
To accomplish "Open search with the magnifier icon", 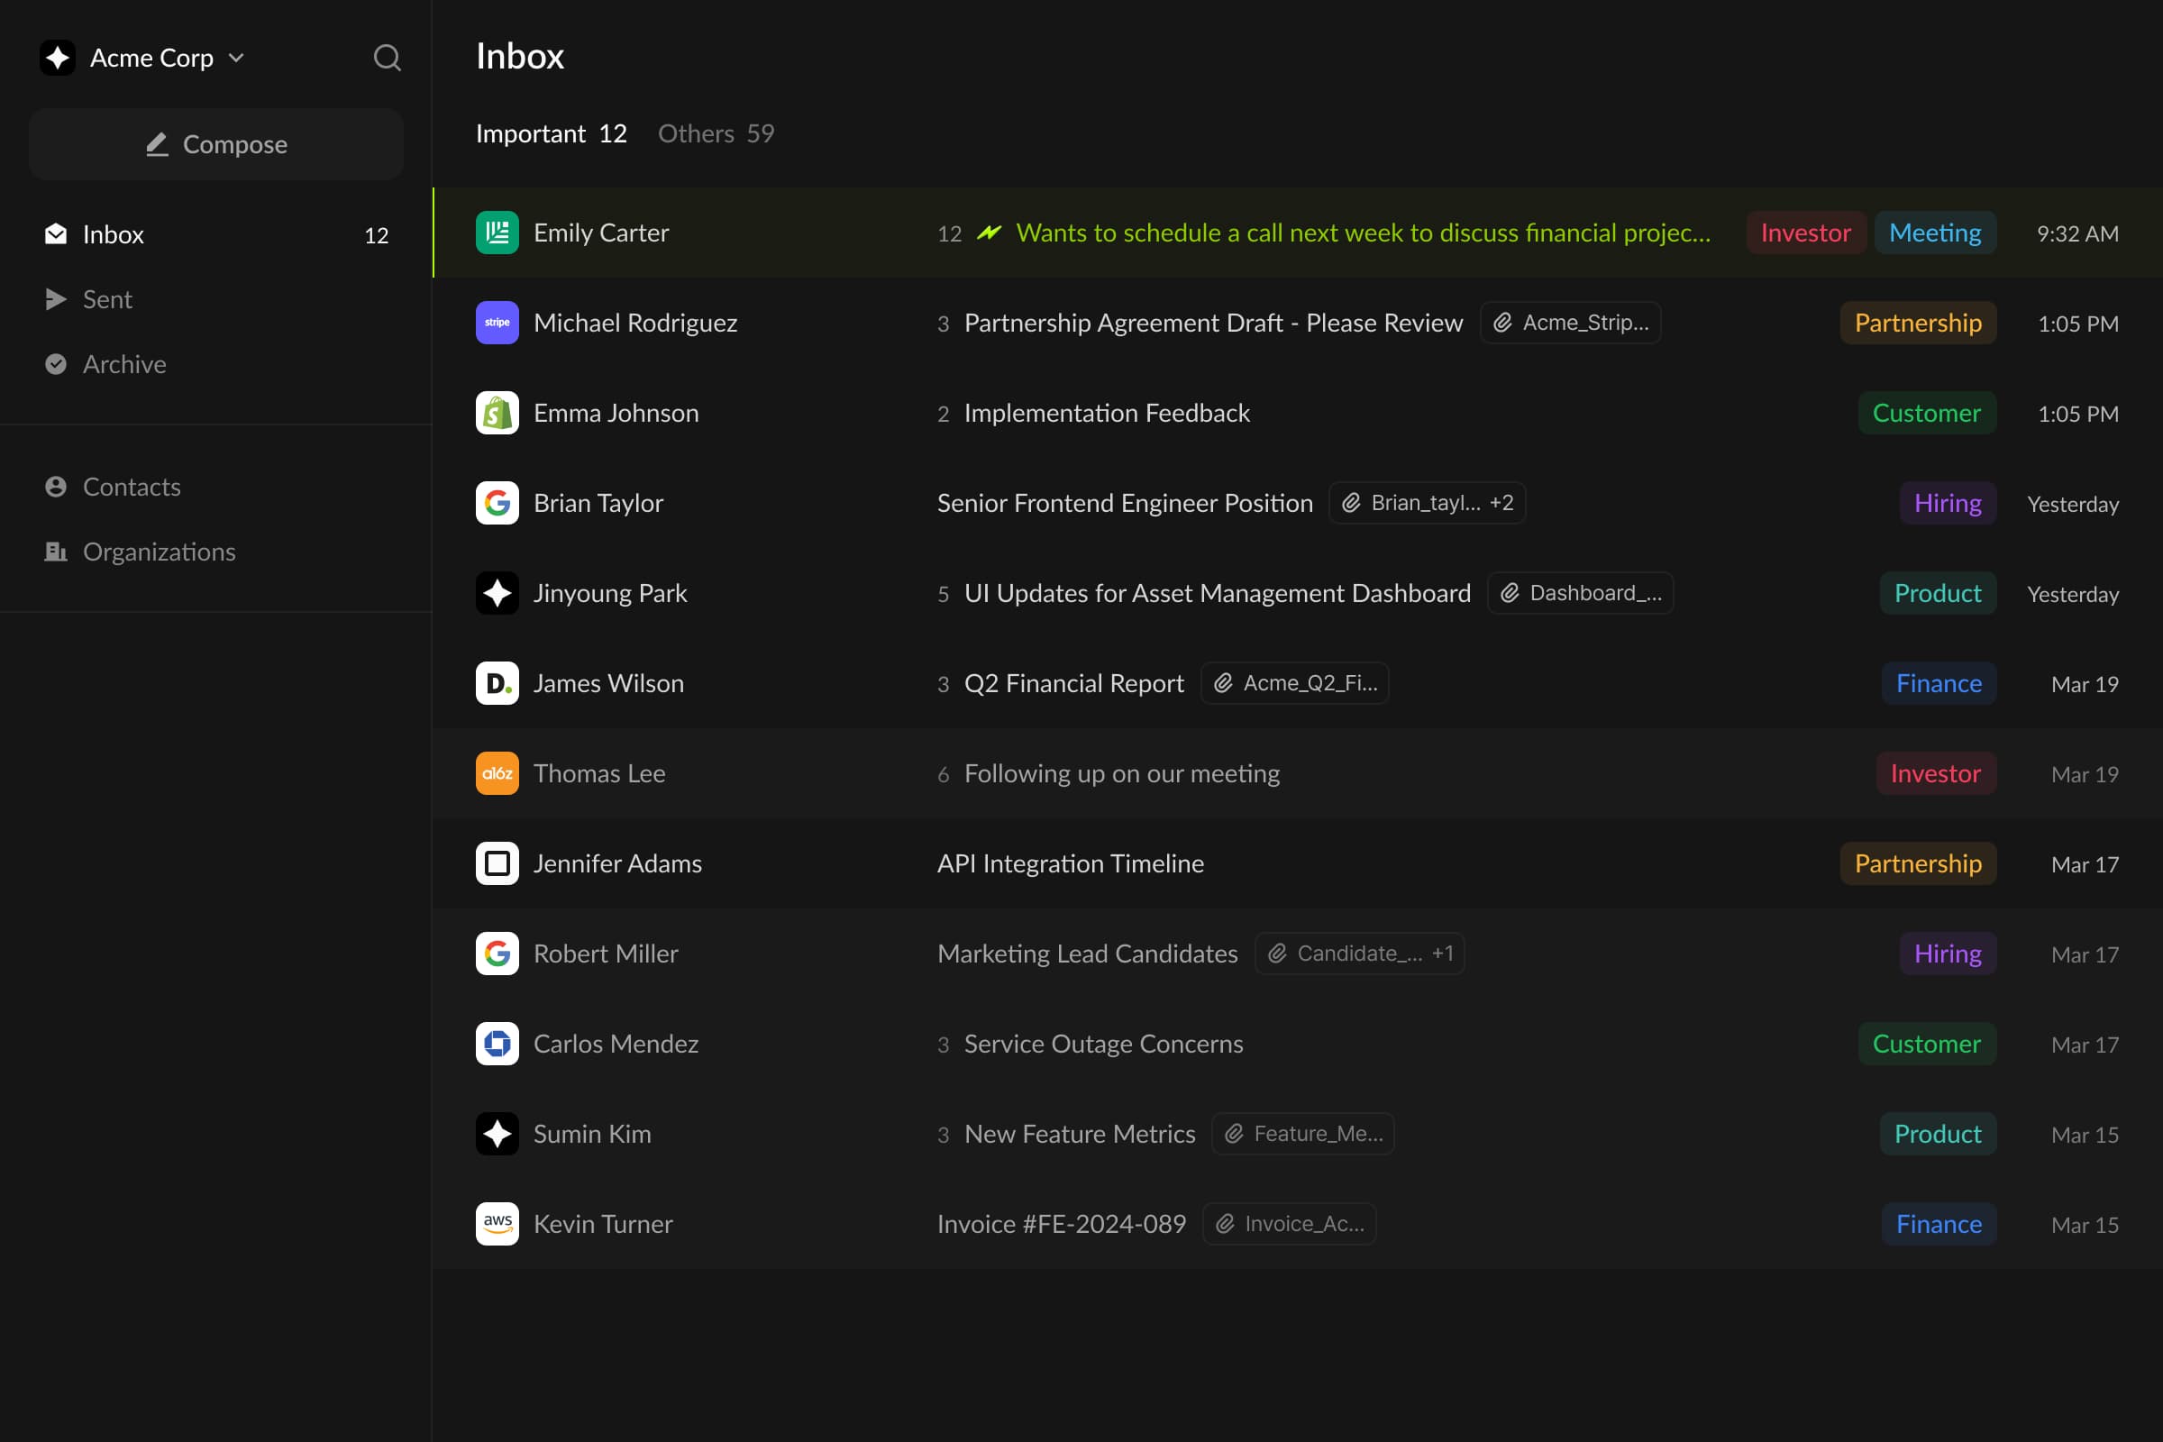I will tap(388, 58).
